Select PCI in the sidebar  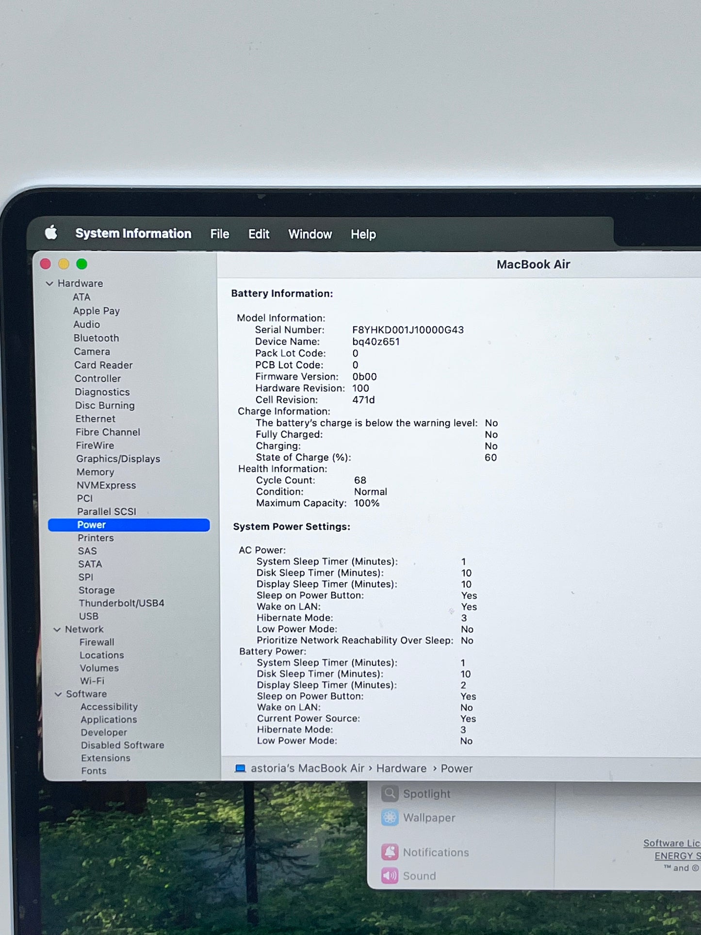[x=85, y=498]
